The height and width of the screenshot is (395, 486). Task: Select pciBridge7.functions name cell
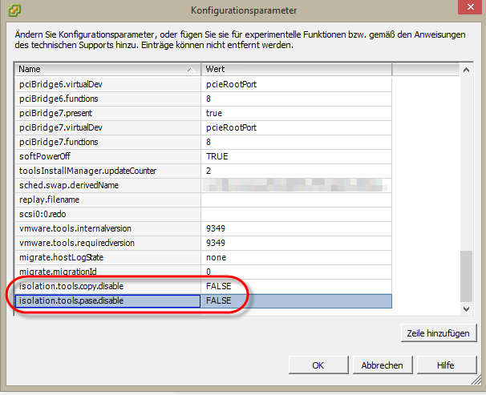(107, 142)
